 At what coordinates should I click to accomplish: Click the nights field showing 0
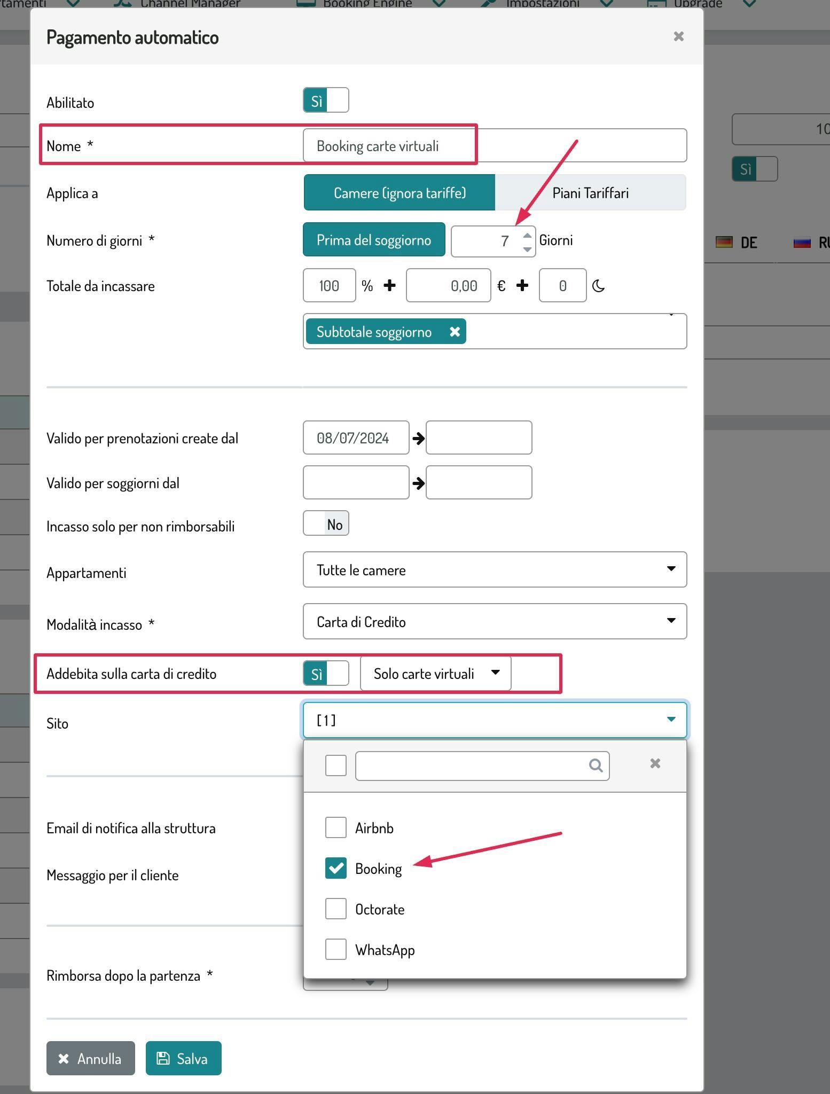tap(562, 286)
